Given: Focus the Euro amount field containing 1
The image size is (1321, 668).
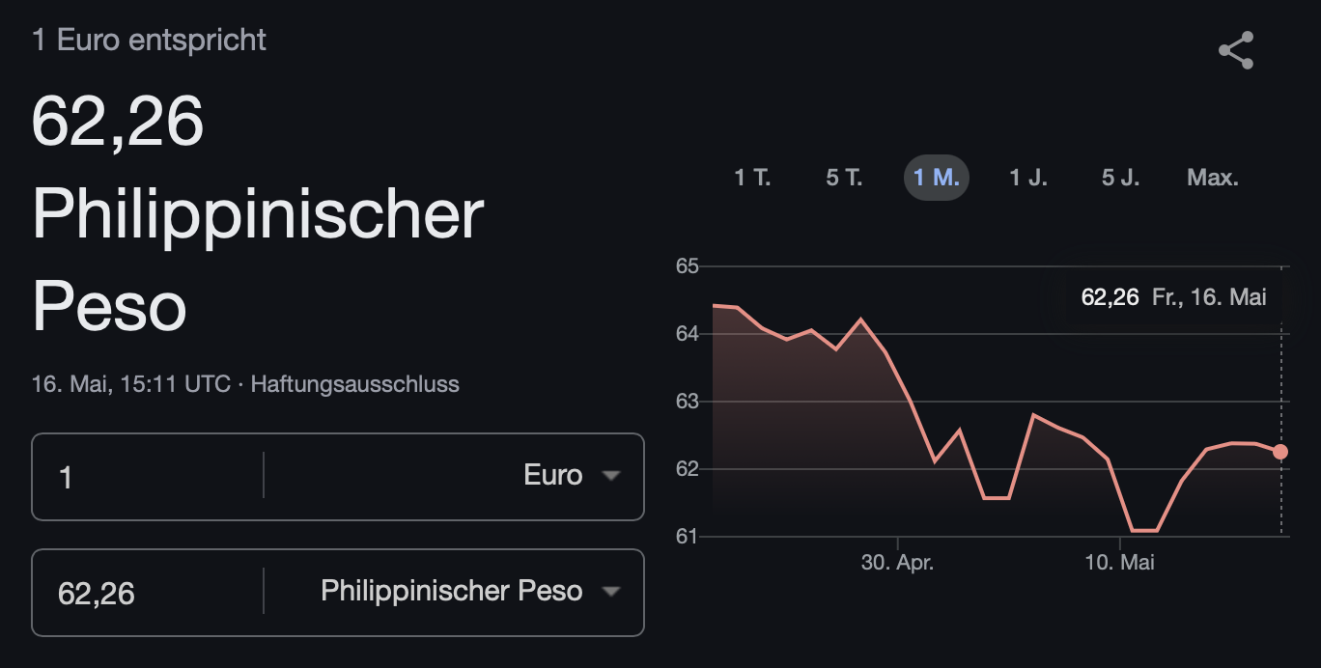Looking at the screenshot, I should pos(148,476).
